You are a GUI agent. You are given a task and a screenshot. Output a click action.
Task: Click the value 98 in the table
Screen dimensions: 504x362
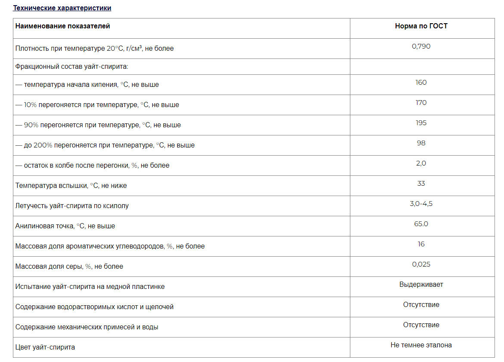[421, 143]
